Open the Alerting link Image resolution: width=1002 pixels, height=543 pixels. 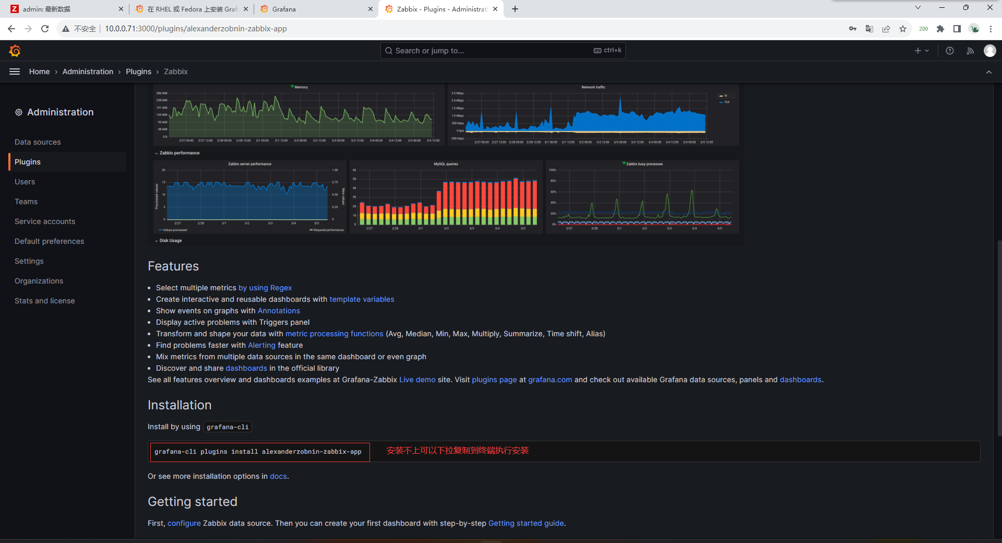(x=261, y=345)
